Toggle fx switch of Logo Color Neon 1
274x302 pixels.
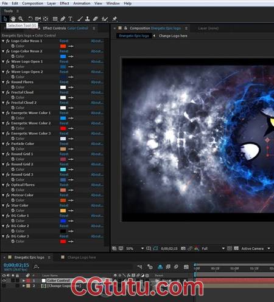click(x=8, y=41)
